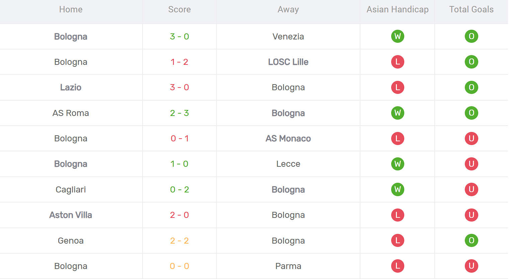Screen dimensions: 509x279
Task: Click the W handicap badge in AS Roma row
Action: (x=398, y=113)
